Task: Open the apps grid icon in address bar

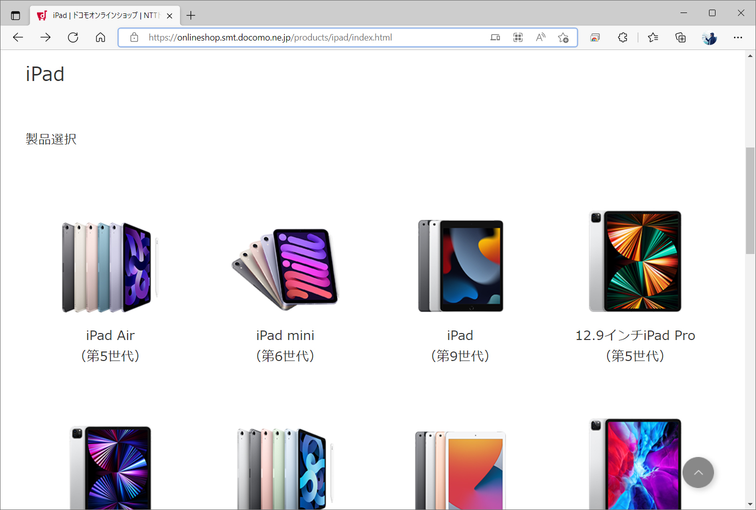Action: click(518, 37)
